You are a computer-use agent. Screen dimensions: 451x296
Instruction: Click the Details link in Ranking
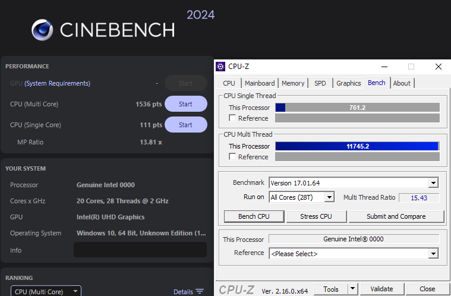183,291
